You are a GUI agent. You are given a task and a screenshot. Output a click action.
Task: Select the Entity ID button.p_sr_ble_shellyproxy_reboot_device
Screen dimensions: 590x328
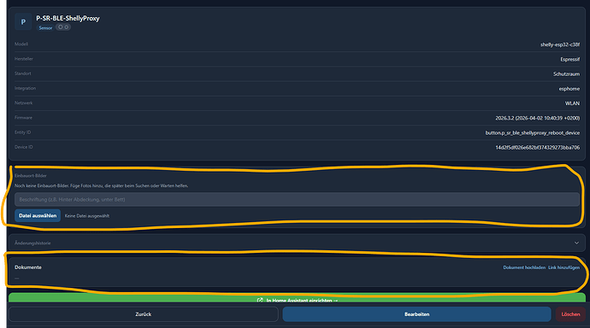point(533,132)
